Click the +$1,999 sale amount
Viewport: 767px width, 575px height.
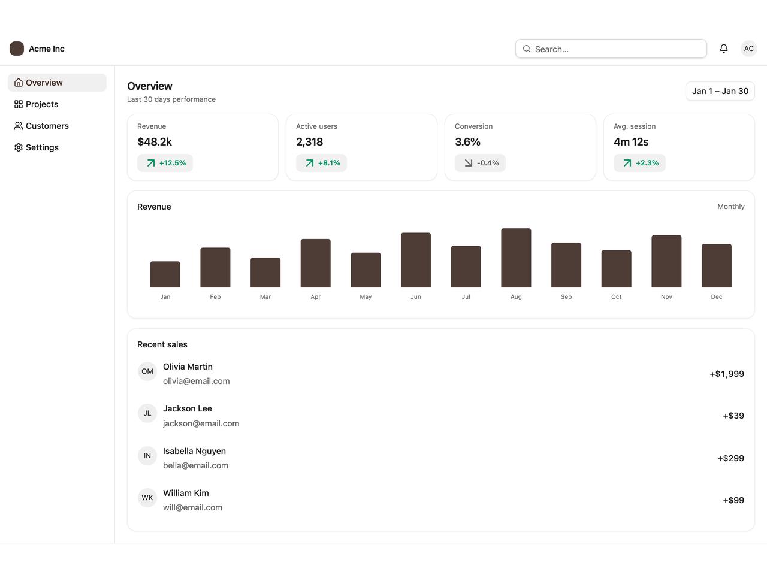[x=727, y=374]
